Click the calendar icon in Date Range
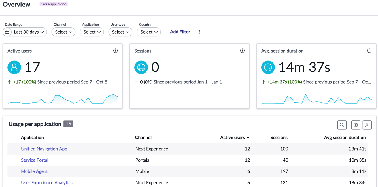The width and height of the screenshot is (378, 187). point(7,32)
